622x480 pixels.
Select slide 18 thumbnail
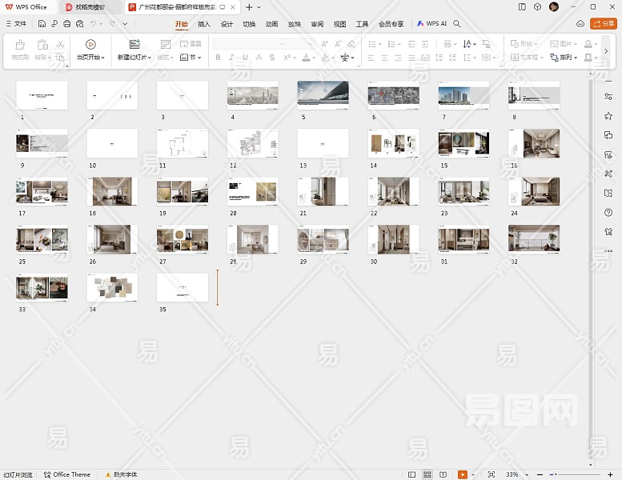[112, 191]
